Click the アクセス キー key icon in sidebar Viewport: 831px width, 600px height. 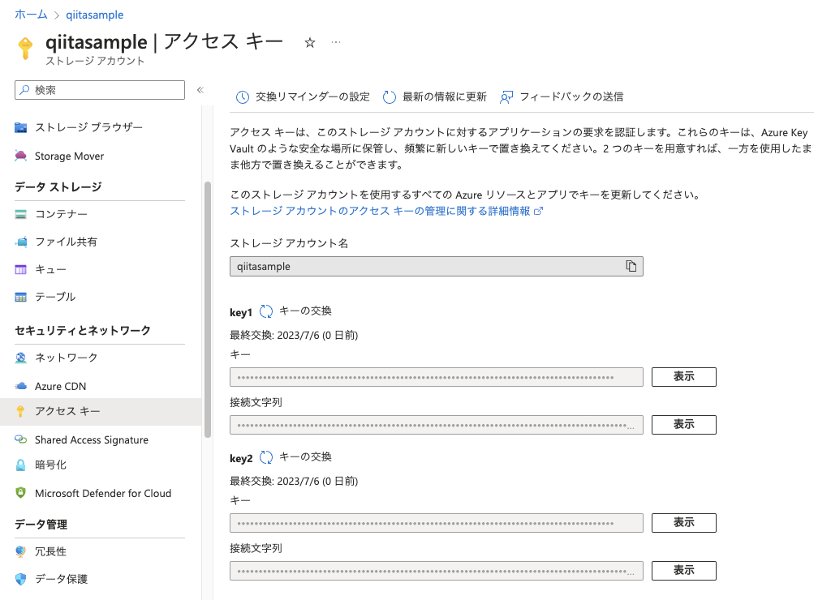pyautogui.click(x=20, y=411)
